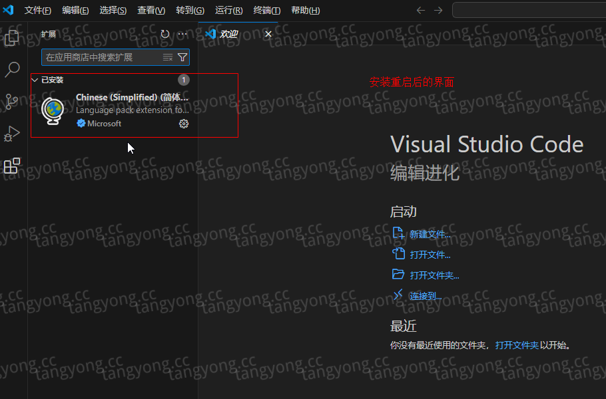This screenshot has width=606, height=399.
Task: Open the Chinese language pack manage gear
Action: (184, 124)
